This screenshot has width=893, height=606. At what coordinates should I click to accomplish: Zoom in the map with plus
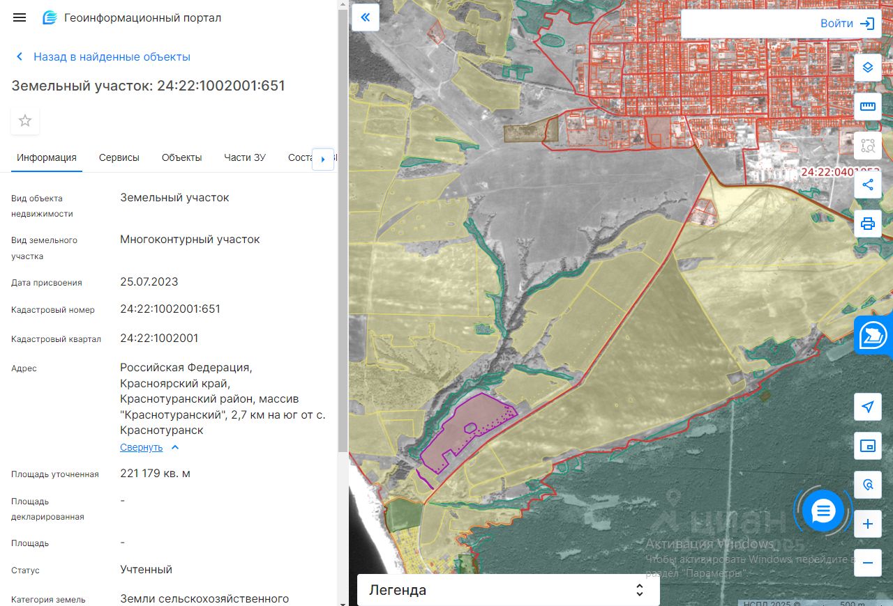868,524
